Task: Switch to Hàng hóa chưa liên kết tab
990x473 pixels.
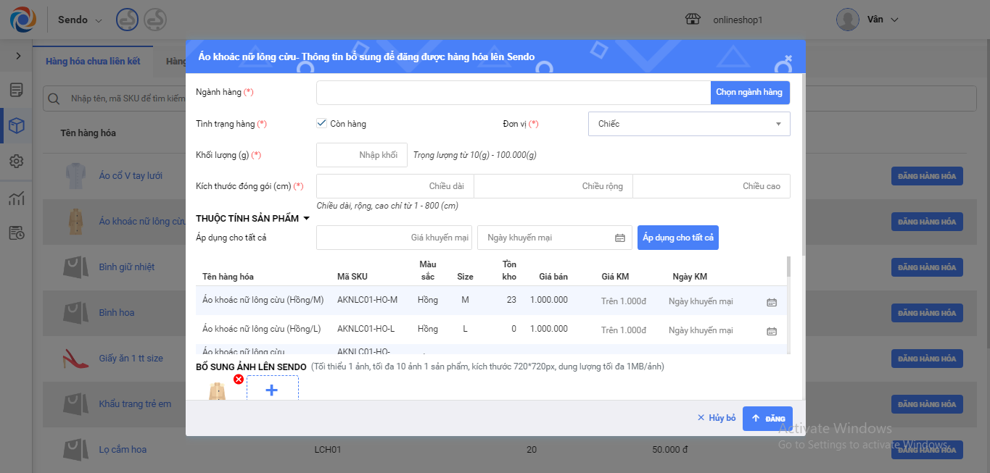Action: (93, 62)
